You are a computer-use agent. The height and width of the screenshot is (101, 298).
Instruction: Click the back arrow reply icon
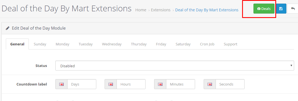[293, 9]
